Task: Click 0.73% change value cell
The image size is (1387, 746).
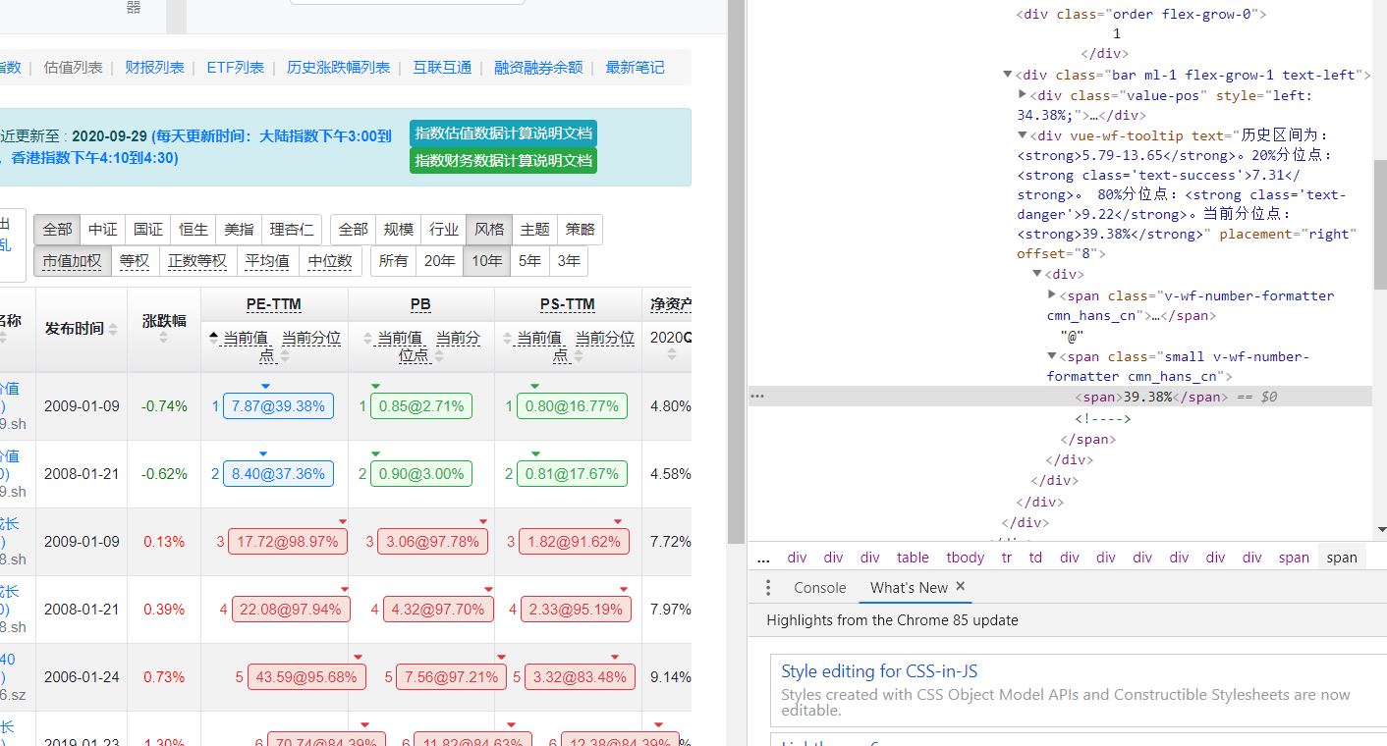Action: tap(164, 676)
